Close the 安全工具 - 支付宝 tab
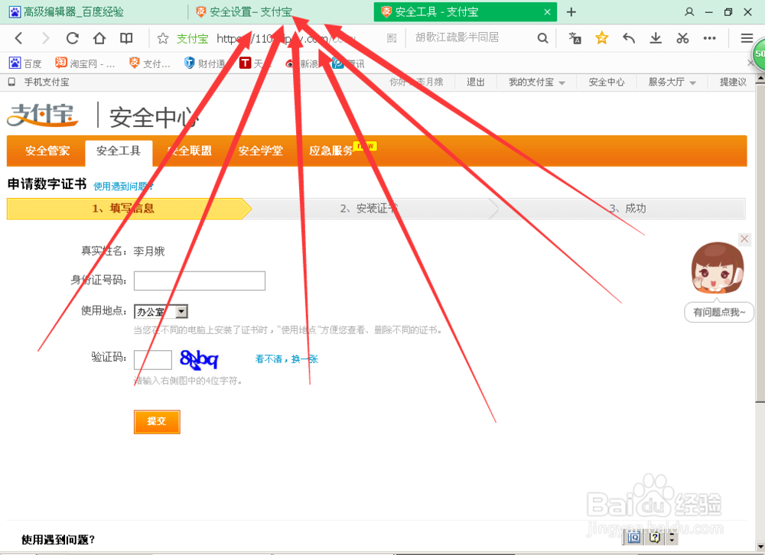Viewport: 765px width, 555px height. [548, 12]
